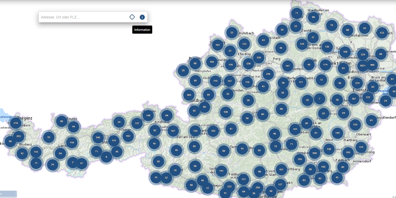
Task: Click the 330 marker near Perg
Action: [258, 57]
